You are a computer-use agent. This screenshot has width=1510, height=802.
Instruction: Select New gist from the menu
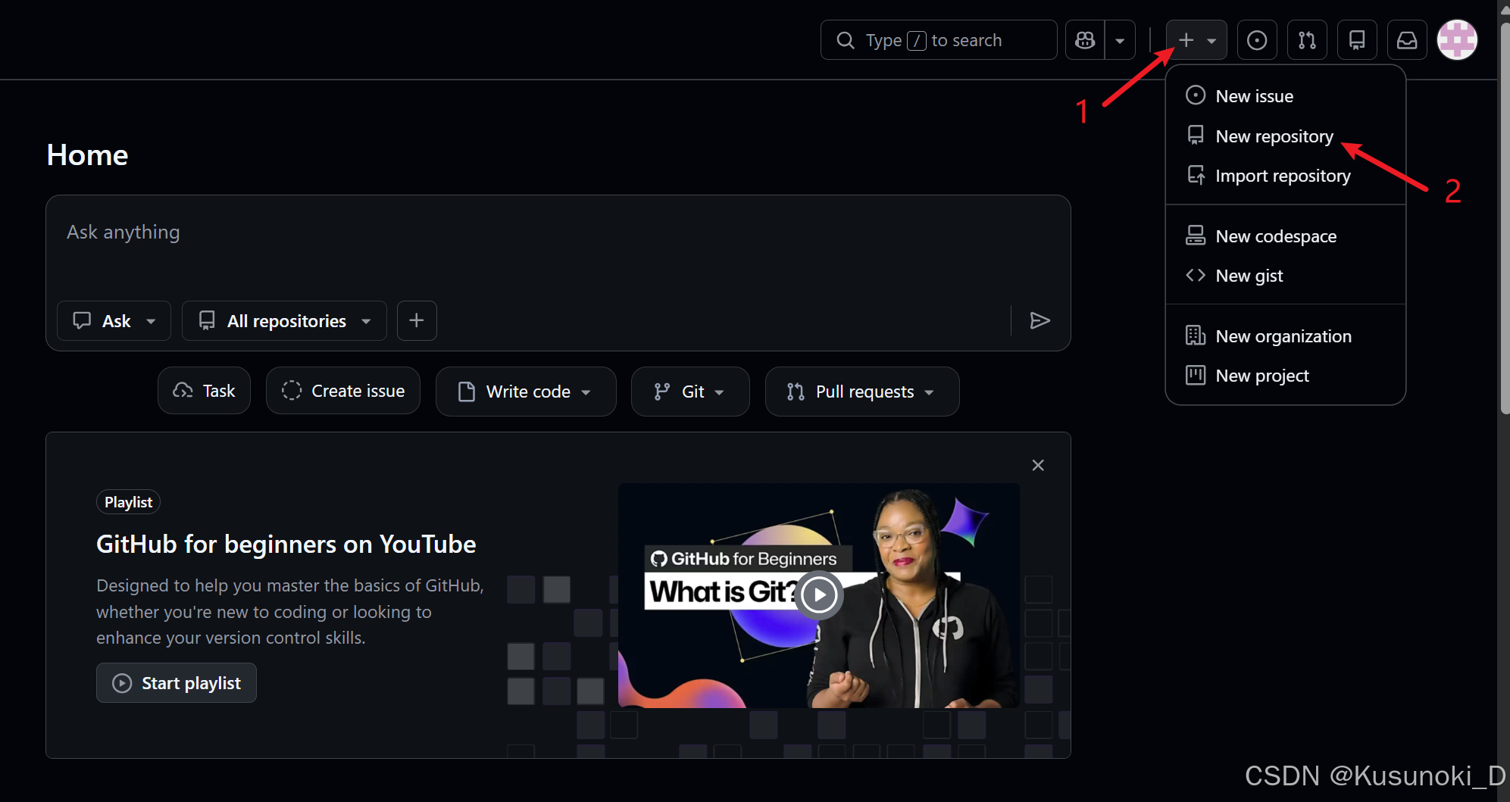pos(1285,276)
